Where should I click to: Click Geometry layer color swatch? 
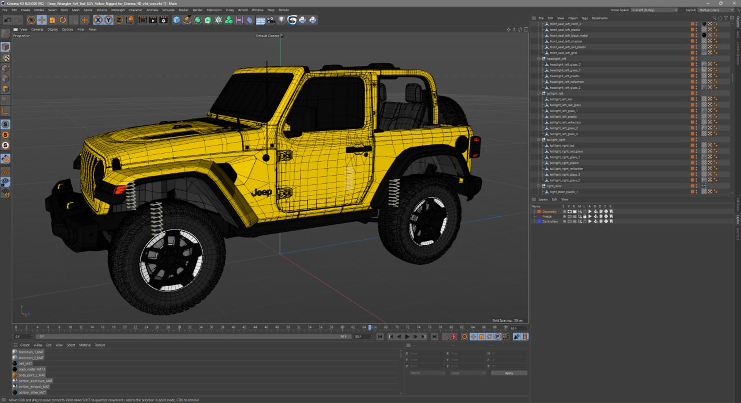point(539,212)
